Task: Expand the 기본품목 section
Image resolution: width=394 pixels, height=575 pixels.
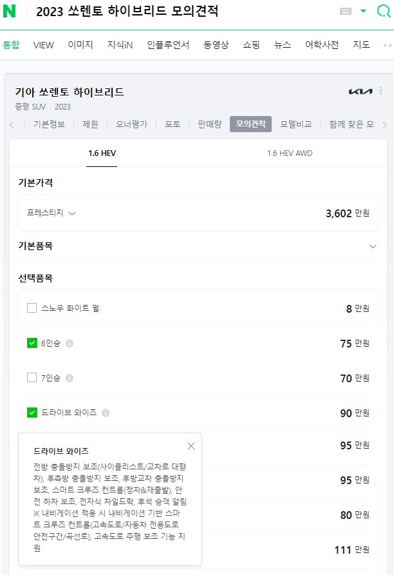Action: click(x=372, y=246)
